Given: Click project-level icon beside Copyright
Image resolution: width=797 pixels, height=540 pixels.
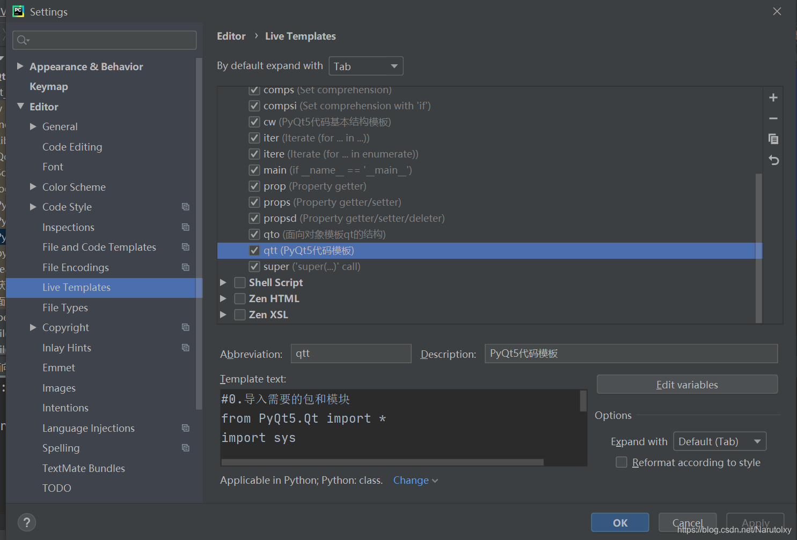Looking at the screenshot, I should click(186, 327).
